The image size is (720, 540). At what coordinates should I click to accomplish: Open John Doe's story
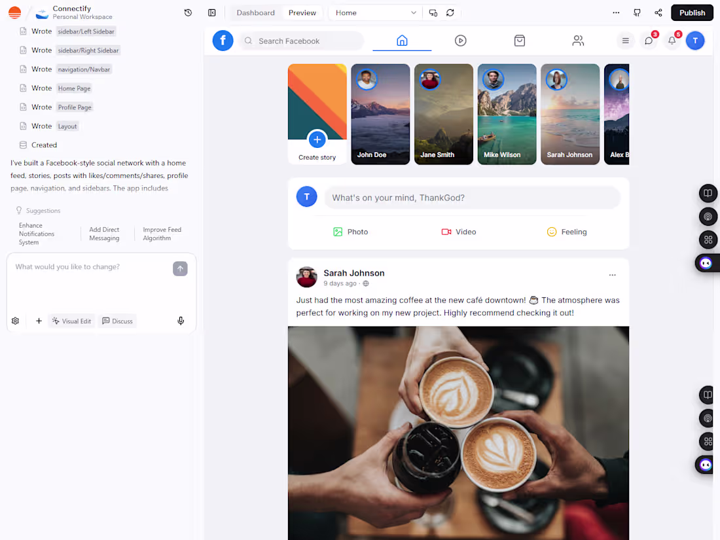380,115
